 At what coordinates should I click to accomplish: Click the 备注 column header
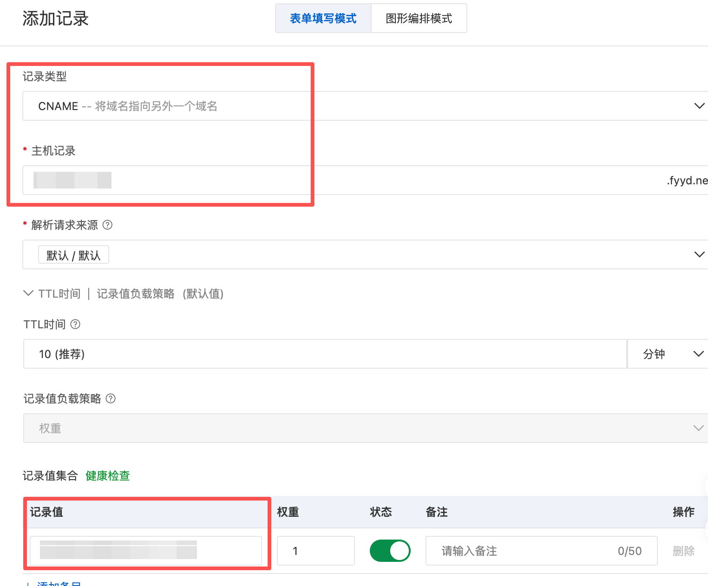[x=437, y=512]
